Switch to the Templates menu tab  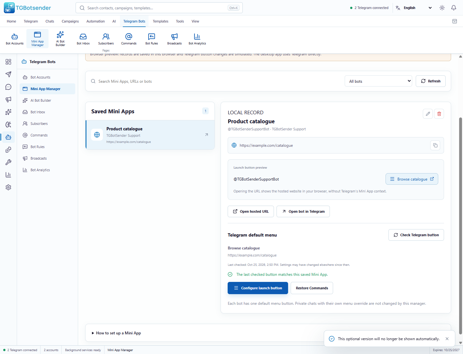(x=160, y=21)
